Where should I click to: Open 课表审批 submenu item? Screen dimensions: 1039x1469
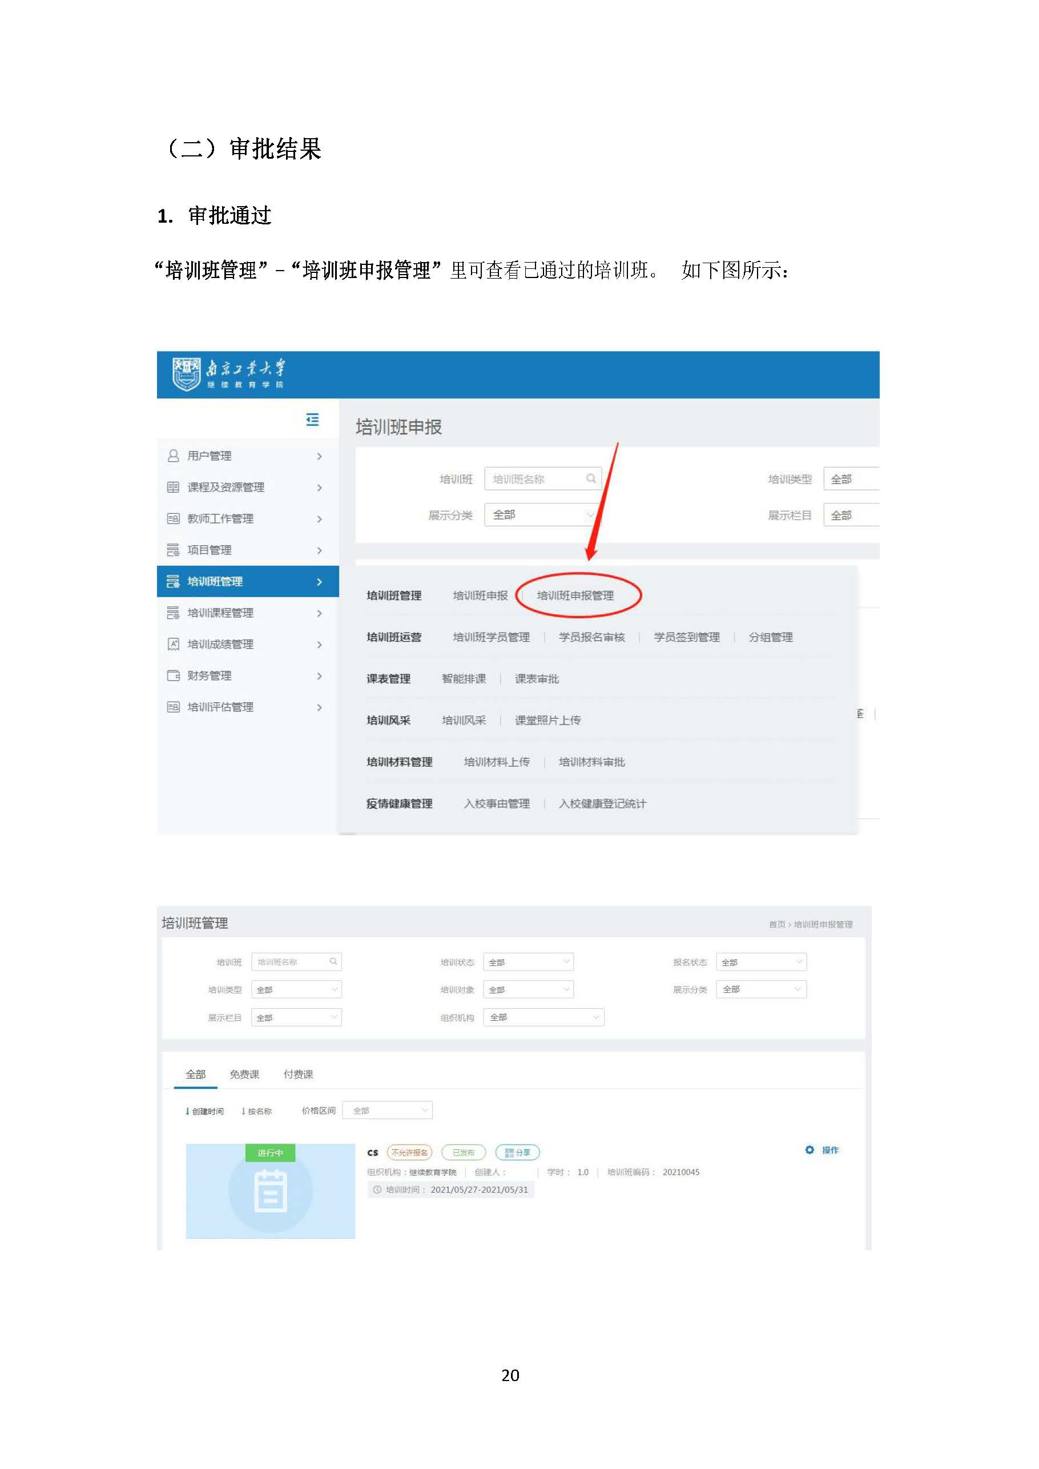(537, 678)
